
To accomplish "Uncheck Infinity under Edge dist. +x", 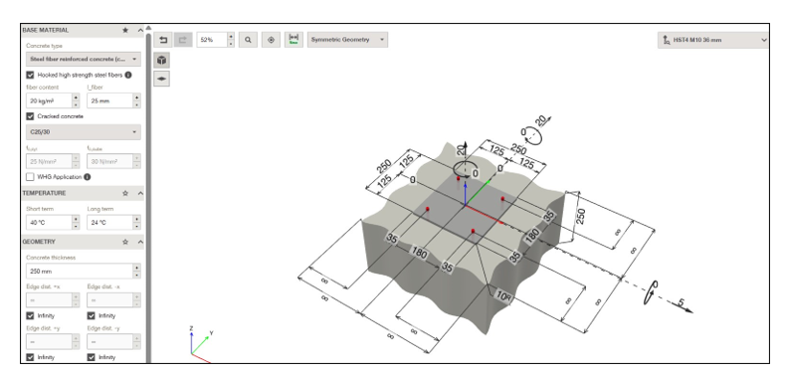I will [x=30, y=316].
